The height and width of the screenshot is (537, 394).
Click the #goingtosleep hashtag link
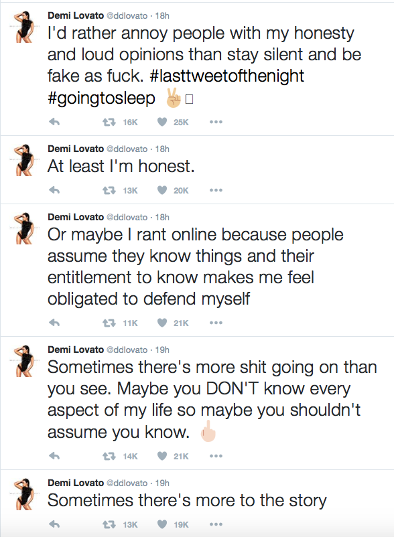tap(101, 98)
